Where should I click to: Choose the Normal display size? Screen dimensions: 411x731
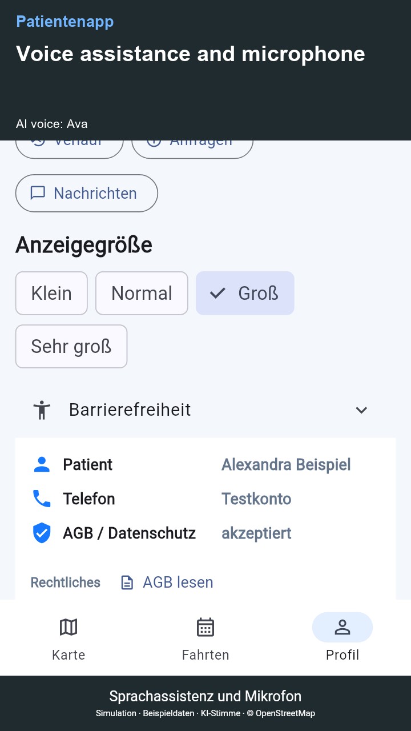pyautogui.click(x=142, y=293)
